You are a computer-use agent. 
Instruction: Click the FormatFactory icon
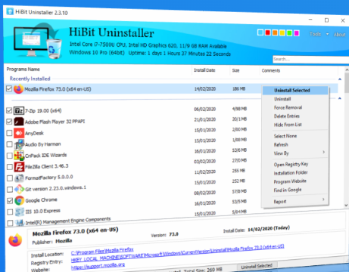[x=20, y=178]
